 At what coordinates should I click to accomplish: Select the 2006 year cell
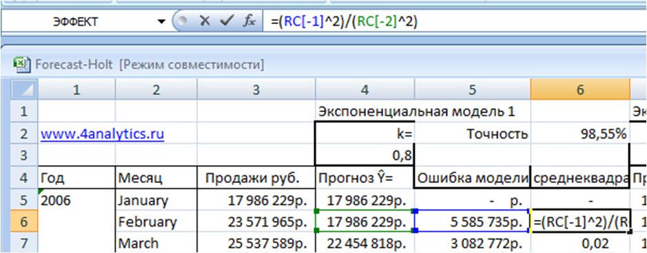tap(76, 200)
